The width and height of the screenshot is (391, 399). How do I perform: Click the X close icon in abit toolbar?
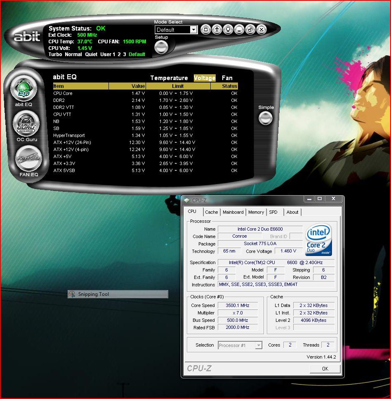coord(261,30)
